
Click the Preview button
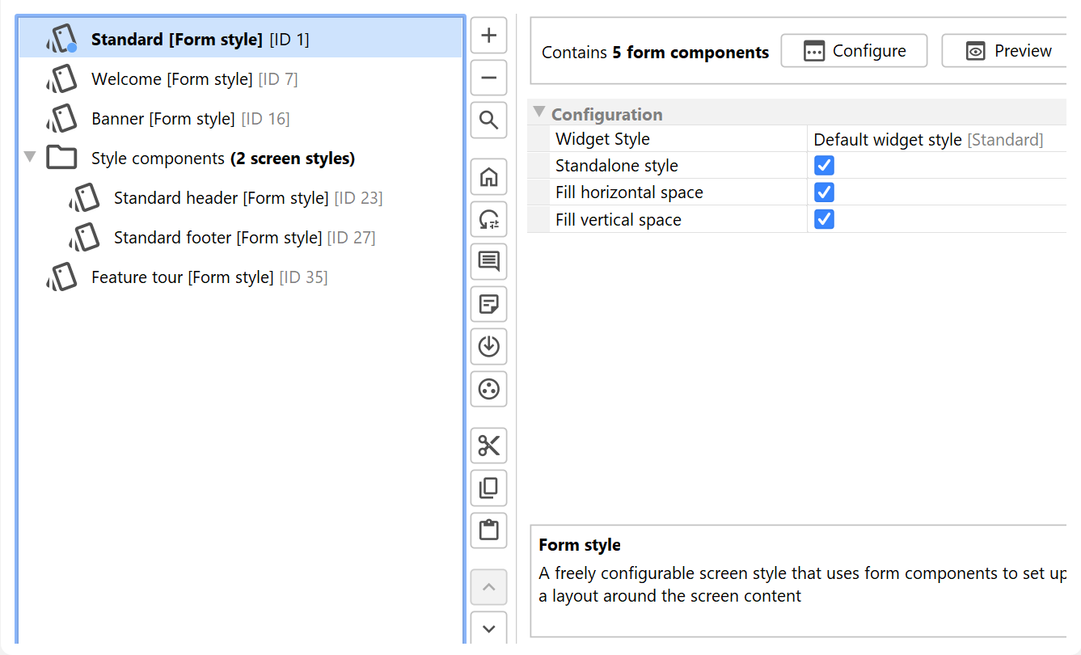pos(1008,51)
